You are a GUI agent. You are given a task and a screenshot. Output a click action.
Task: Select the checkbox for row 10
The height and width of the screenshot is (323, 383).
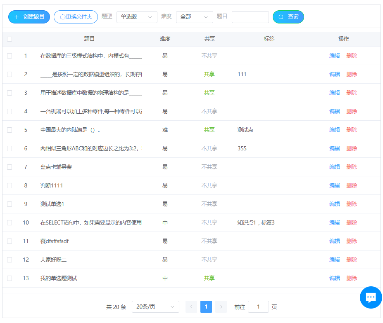[10, 222]
